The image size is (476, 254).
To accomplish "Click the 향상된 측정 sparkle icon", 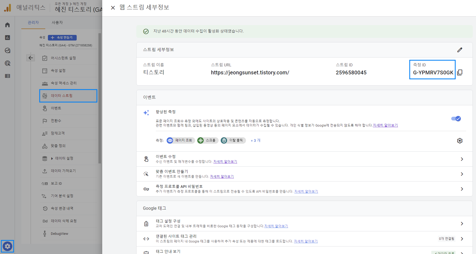I will coord(146,113).
